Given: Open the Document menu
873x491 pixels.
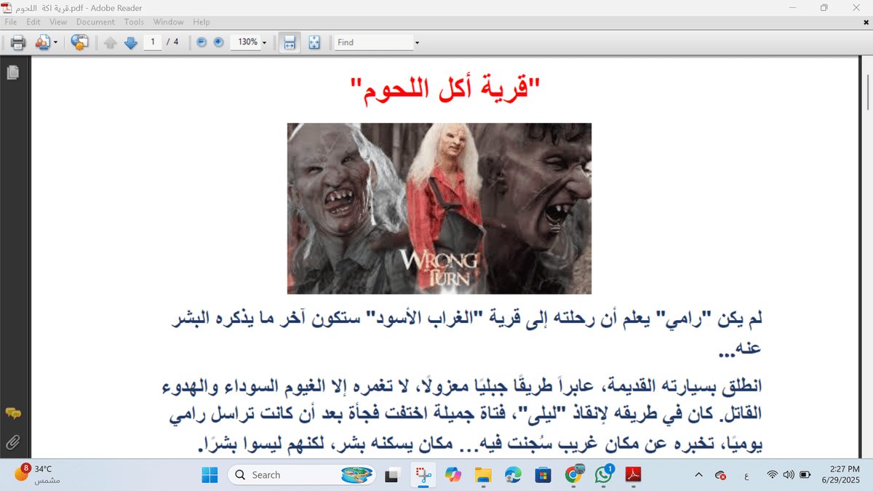Looking at the screenshot, I should [x=95, y=22].
